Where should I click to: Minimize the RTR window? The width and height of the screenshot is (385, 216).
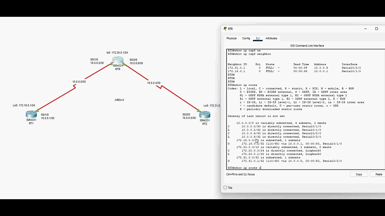365,29
